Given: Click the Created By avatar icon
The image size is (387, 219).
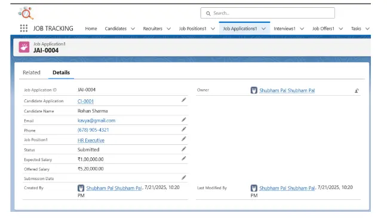Looking at the screenshot, I should tap(81, 188).
